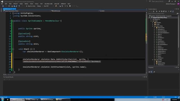Collapse the spine-csharp folder
180x101 pixels.
(x=153, y=26)
